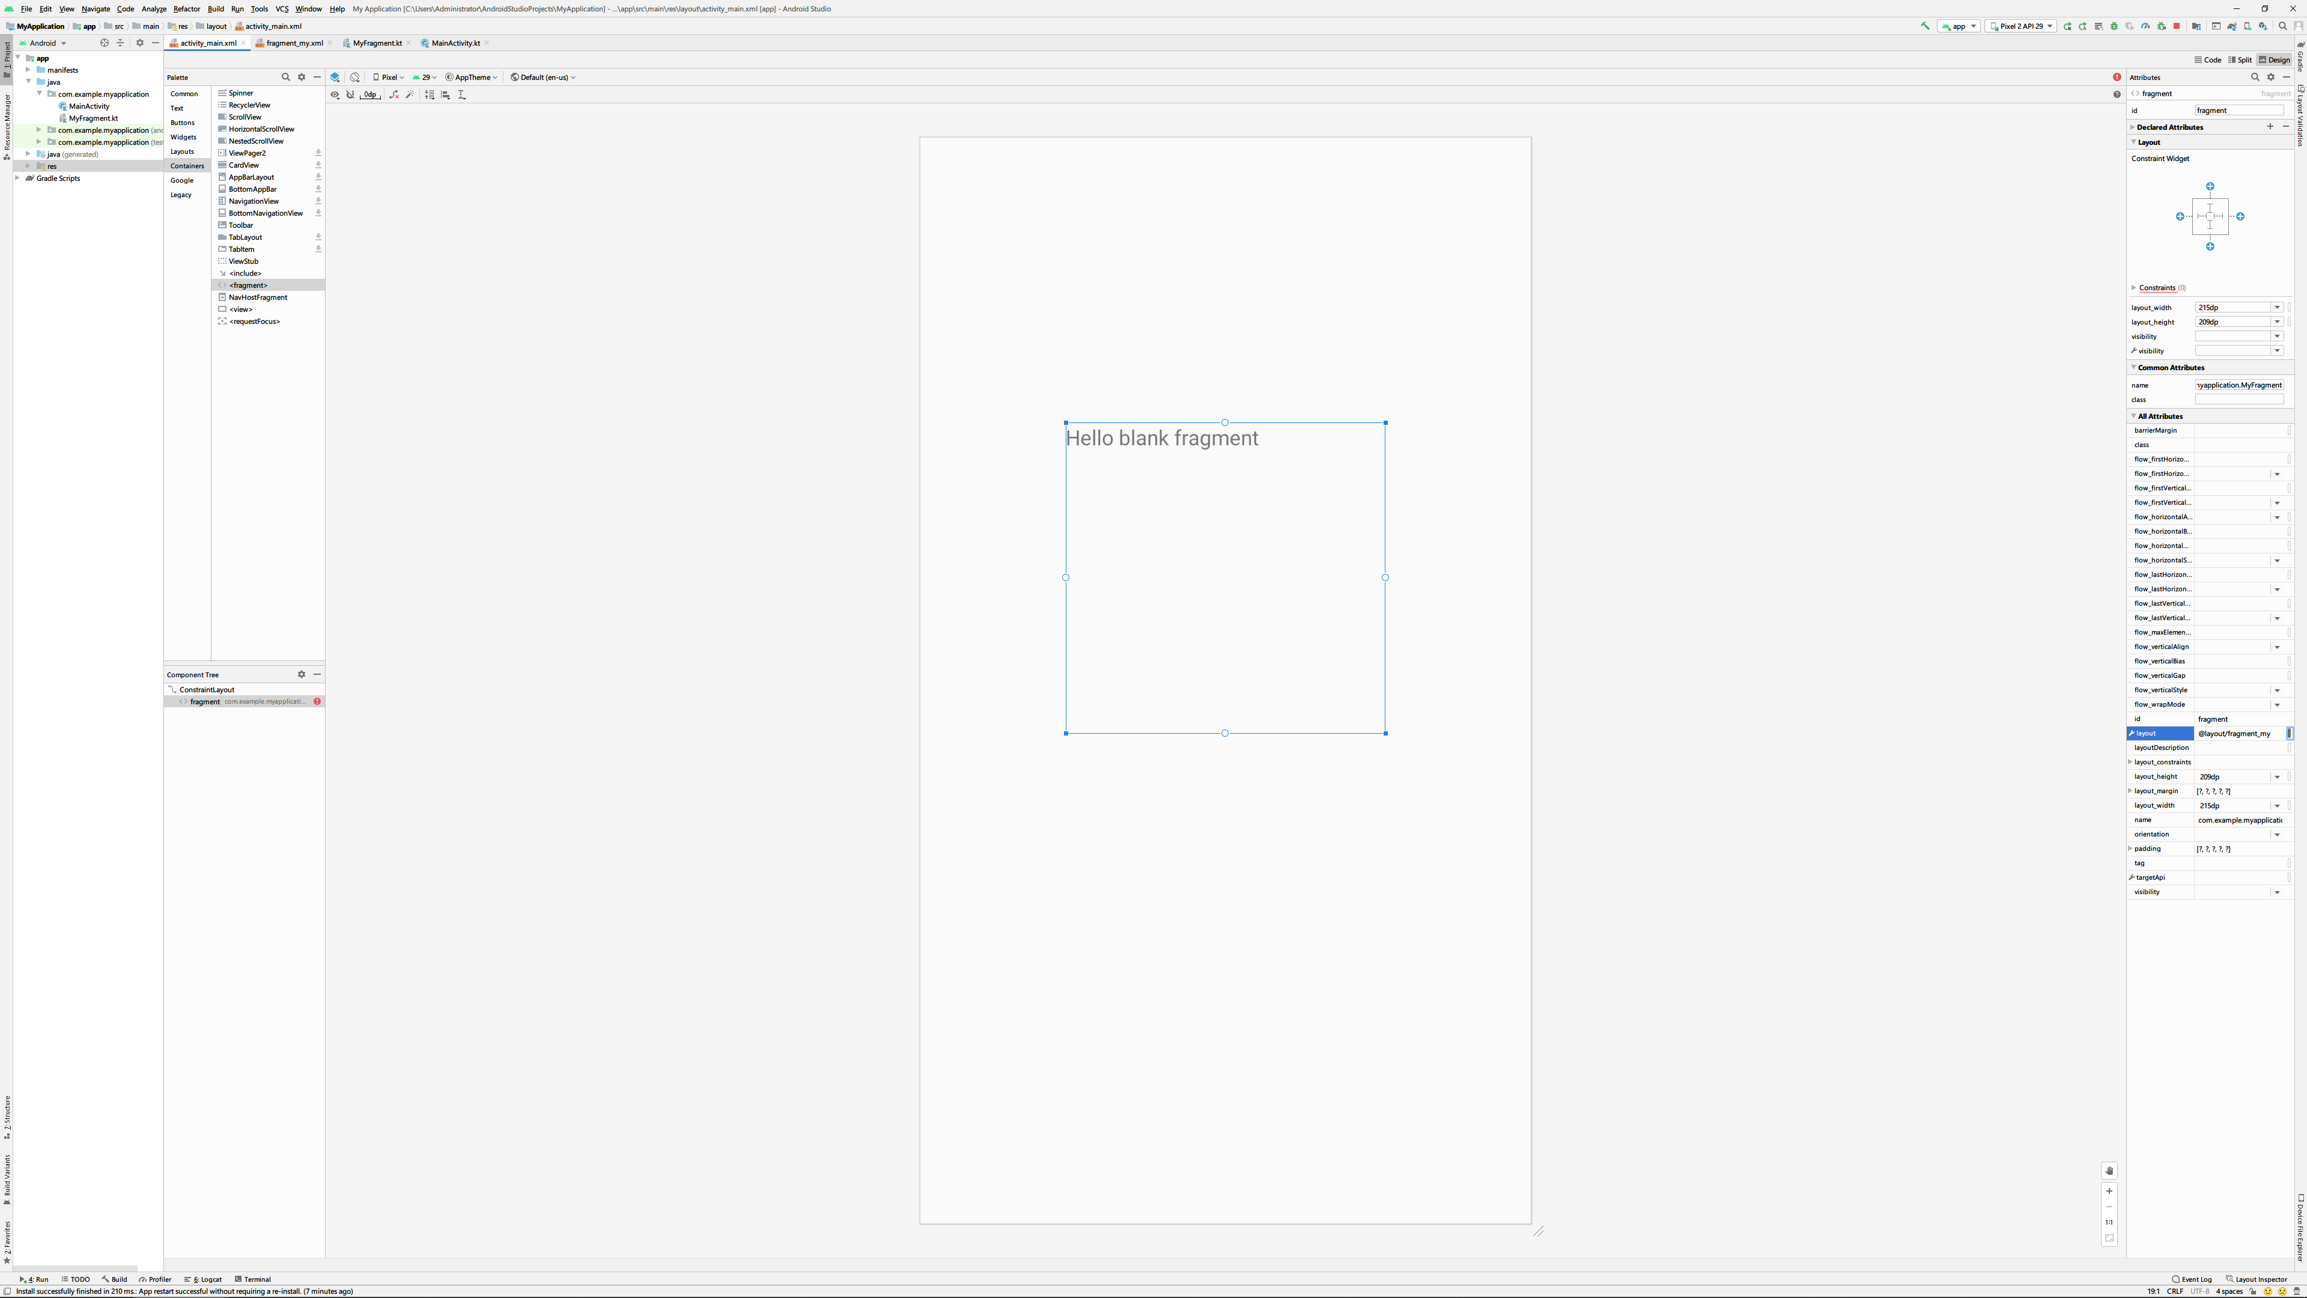Click the Infer Constraints magic wand icon
This screenshot has height=1298, width=2307.
[x=410, y=95]
